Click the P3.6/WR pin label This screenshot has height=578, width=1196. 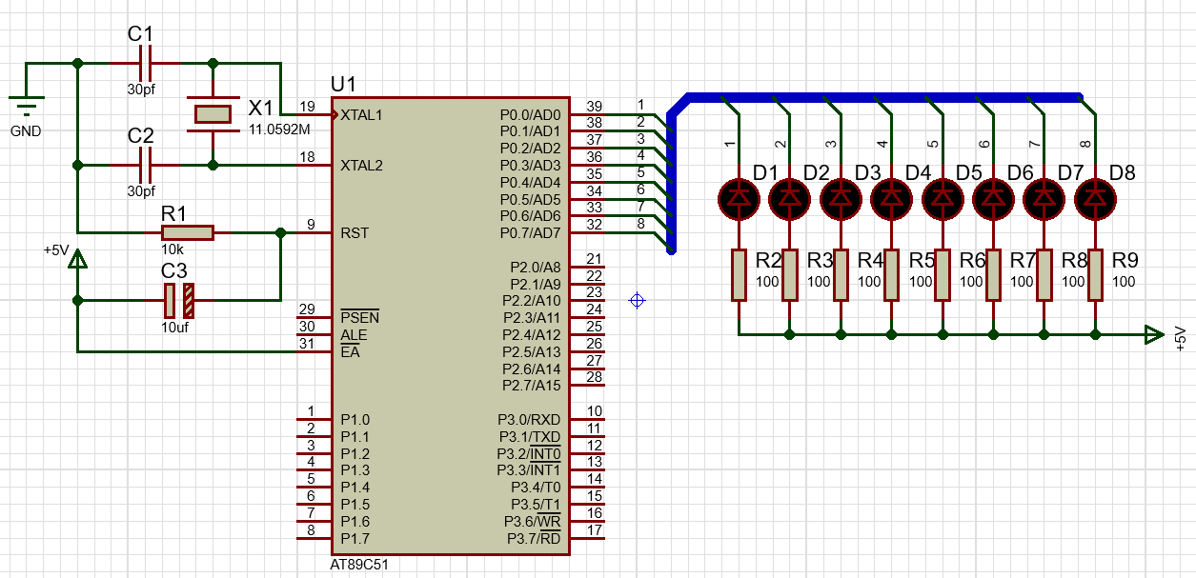coord(533,522)
